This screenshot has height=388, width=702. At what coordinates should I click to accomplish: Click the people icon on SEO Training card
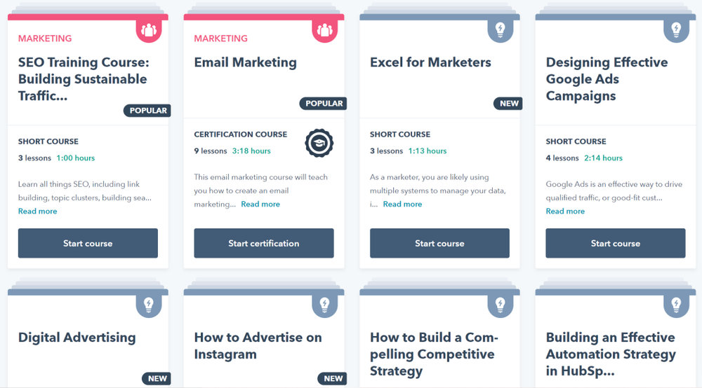coord(149,30)
